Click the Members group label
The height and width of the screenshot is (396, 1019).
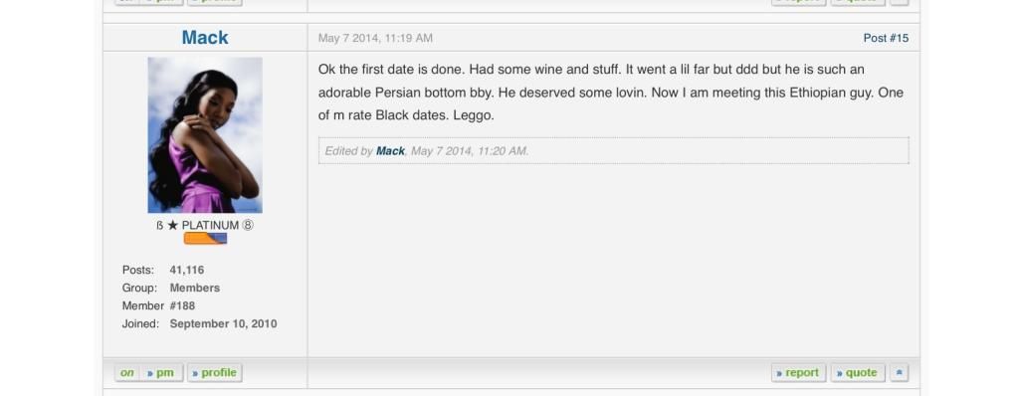pyautogui.click(x=194, y=288)
